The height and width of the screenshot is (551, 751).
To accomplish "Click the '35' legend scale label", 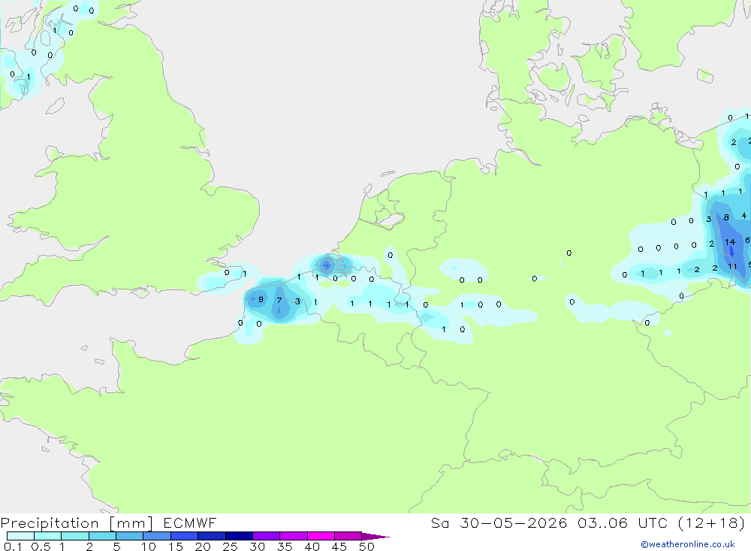I will (285, 546).
